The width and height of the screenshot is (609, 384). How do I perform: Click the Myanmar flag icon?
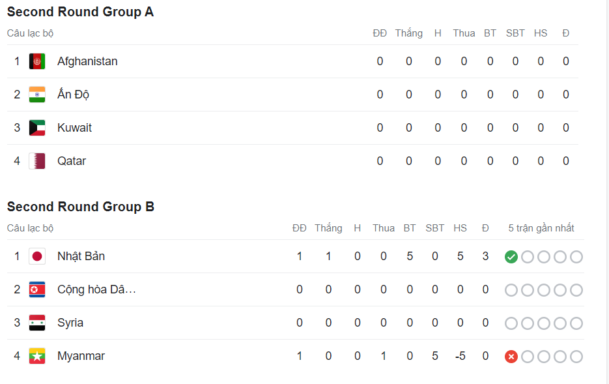coord(37,356)
